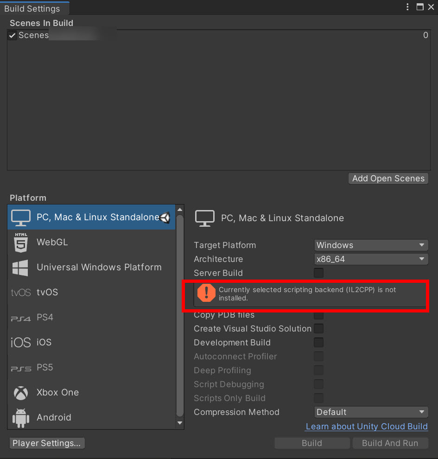438x459 pixels.
Task: Click the PC, Mac & Linux Standalone monitor icon in platform list
Action: pyautogui.click(x=21, y=217)
